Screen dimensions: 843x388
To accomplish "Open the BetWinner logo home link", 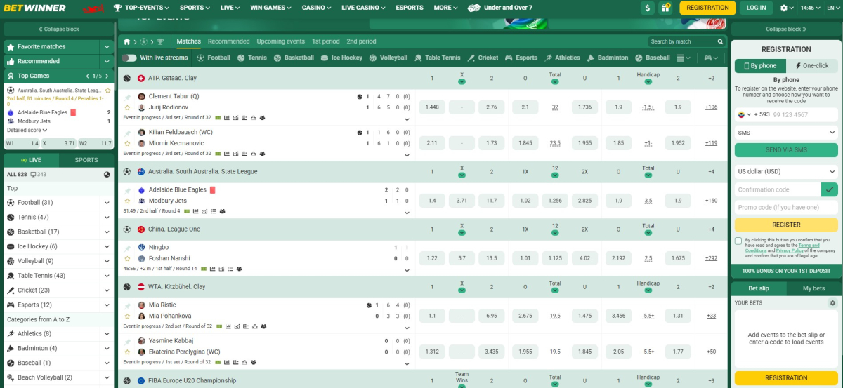I will tap(35, 8).
